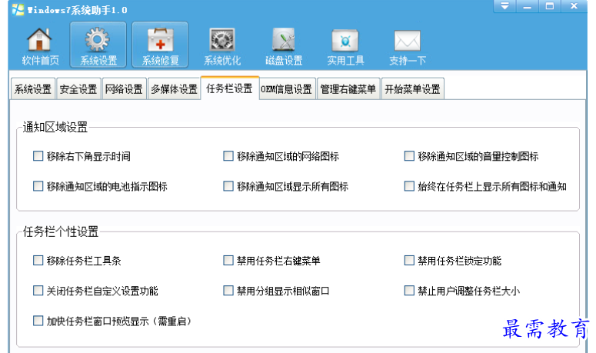Open the 系统优化 icon
This screenshot has width=596, height=353.
point(222,45)
